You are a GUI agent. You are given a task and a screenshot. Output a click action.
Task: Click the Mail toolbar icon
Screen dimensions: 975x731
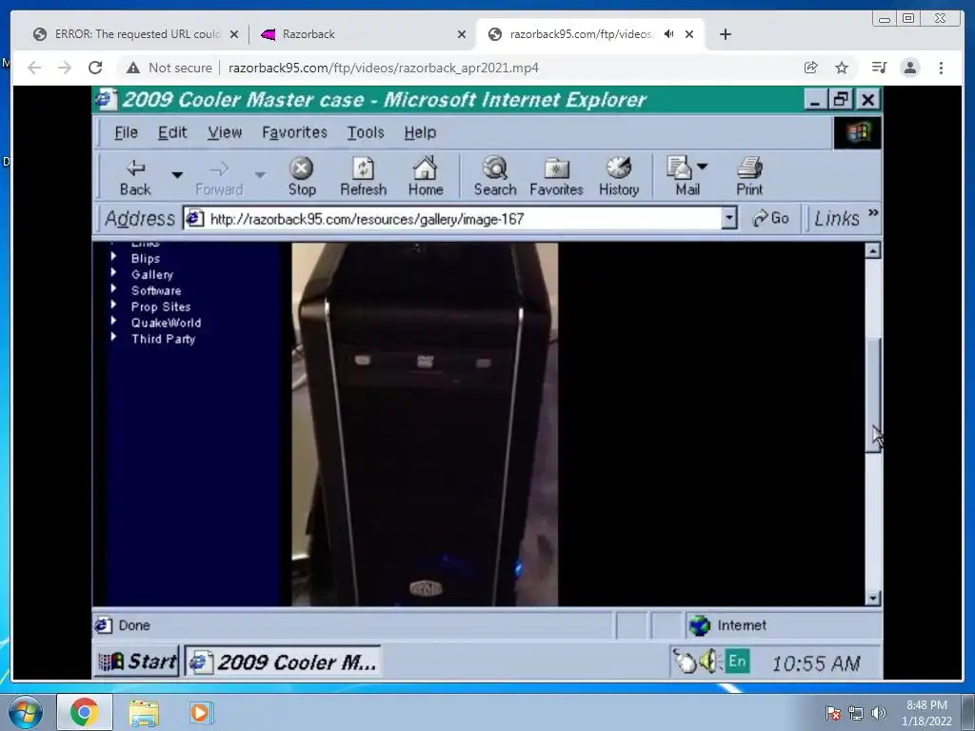point(682,177)
